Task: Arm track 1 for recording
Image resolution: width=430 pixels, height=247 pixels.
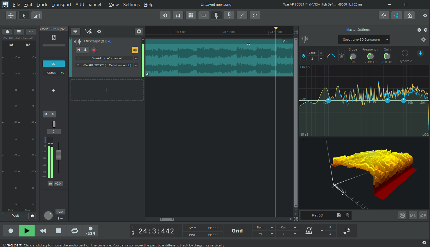Action: coord(94,50)
